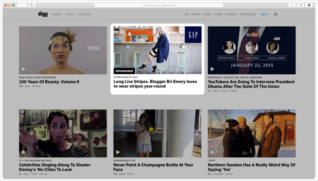Screen dimensions: 318x181
Task: Click the SPONSORED BY GAP label
Action: point(125,77)
